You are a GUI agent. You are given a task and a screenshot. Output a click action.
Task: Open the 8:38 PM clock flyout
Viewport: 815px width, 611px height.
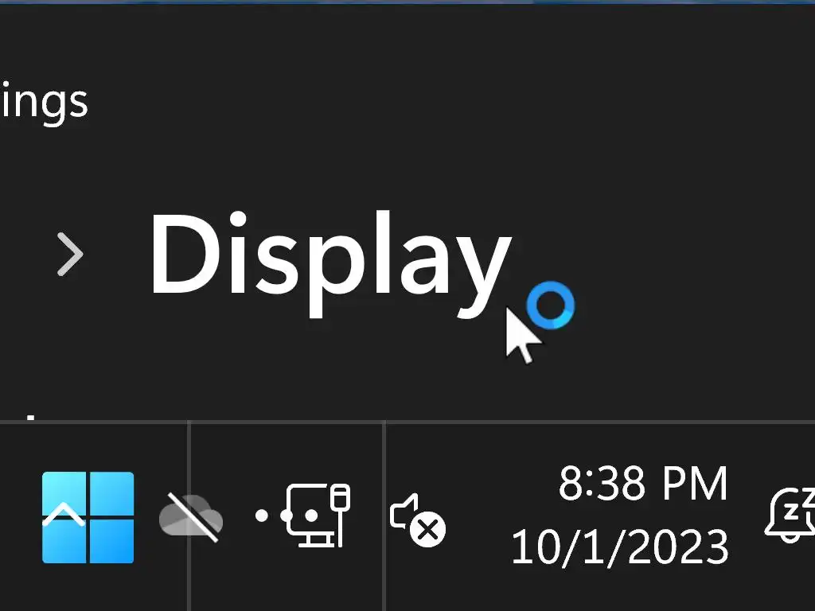(x=643, y=483)
